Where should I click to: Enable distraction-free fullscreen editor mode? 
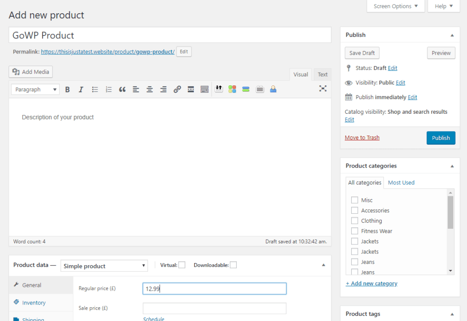coord(323,89)
